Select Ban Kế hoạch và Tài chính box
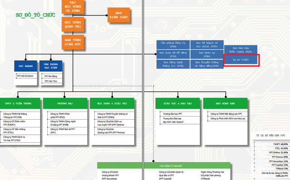 [207, 44]
